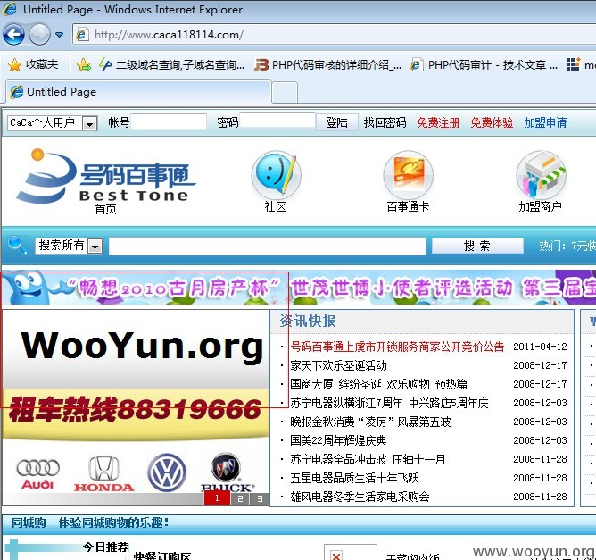Click the 加盟申请 link

[x=545, y=122]
